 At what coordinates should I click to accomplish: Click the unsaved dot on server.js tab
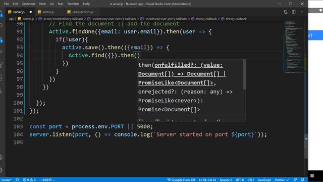pos(31,12)
